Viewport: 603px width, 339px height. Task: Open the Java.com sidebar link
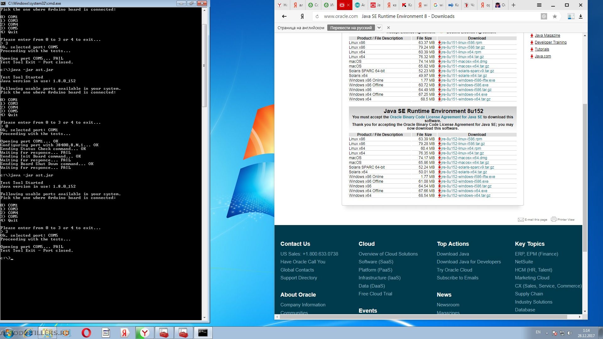[543, 56]
